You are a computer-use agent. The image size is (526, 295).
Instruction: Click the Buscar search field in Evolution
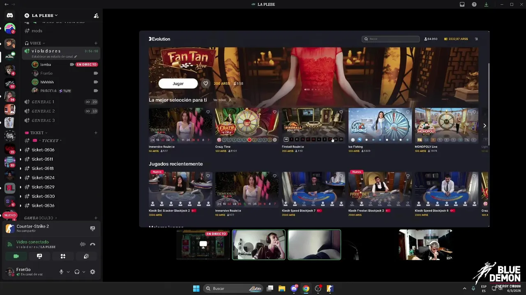[x=391, y=39]
